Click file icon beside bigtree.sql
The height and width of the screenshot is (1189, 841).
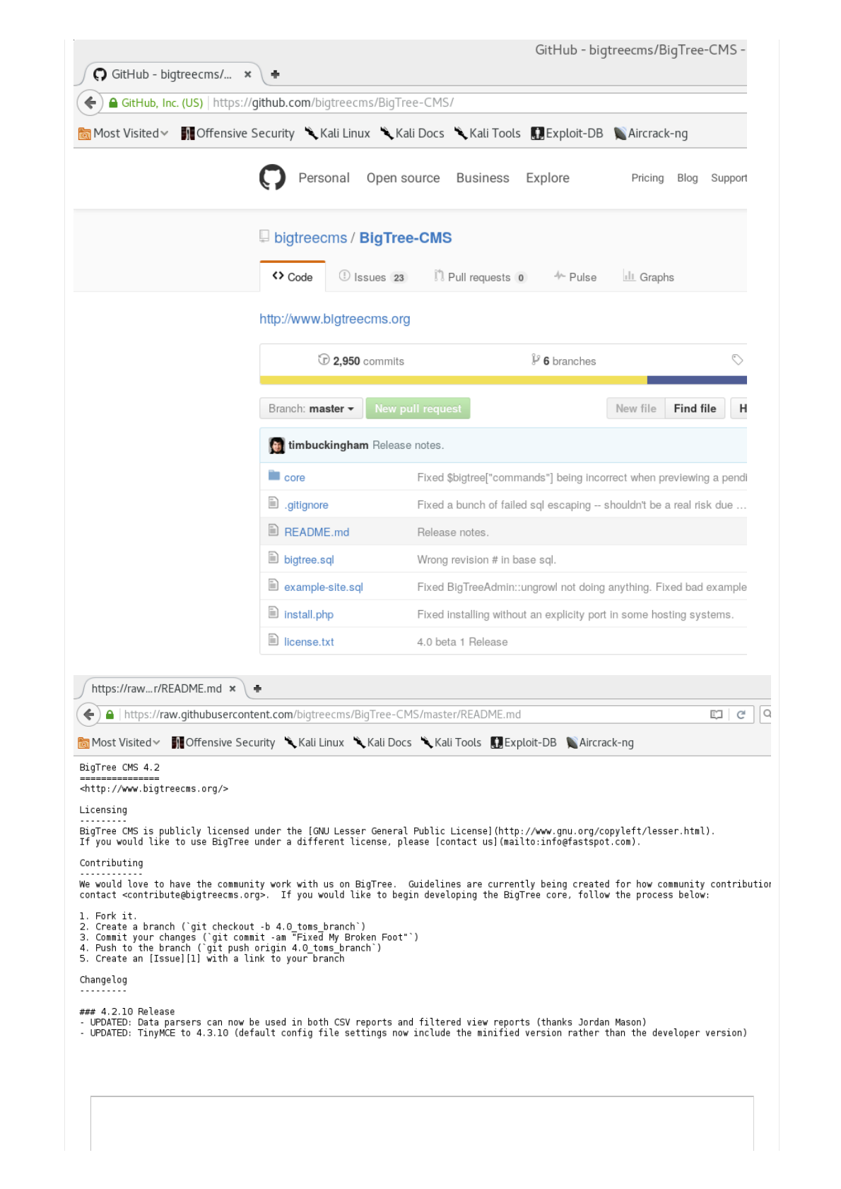pos(274,558)
